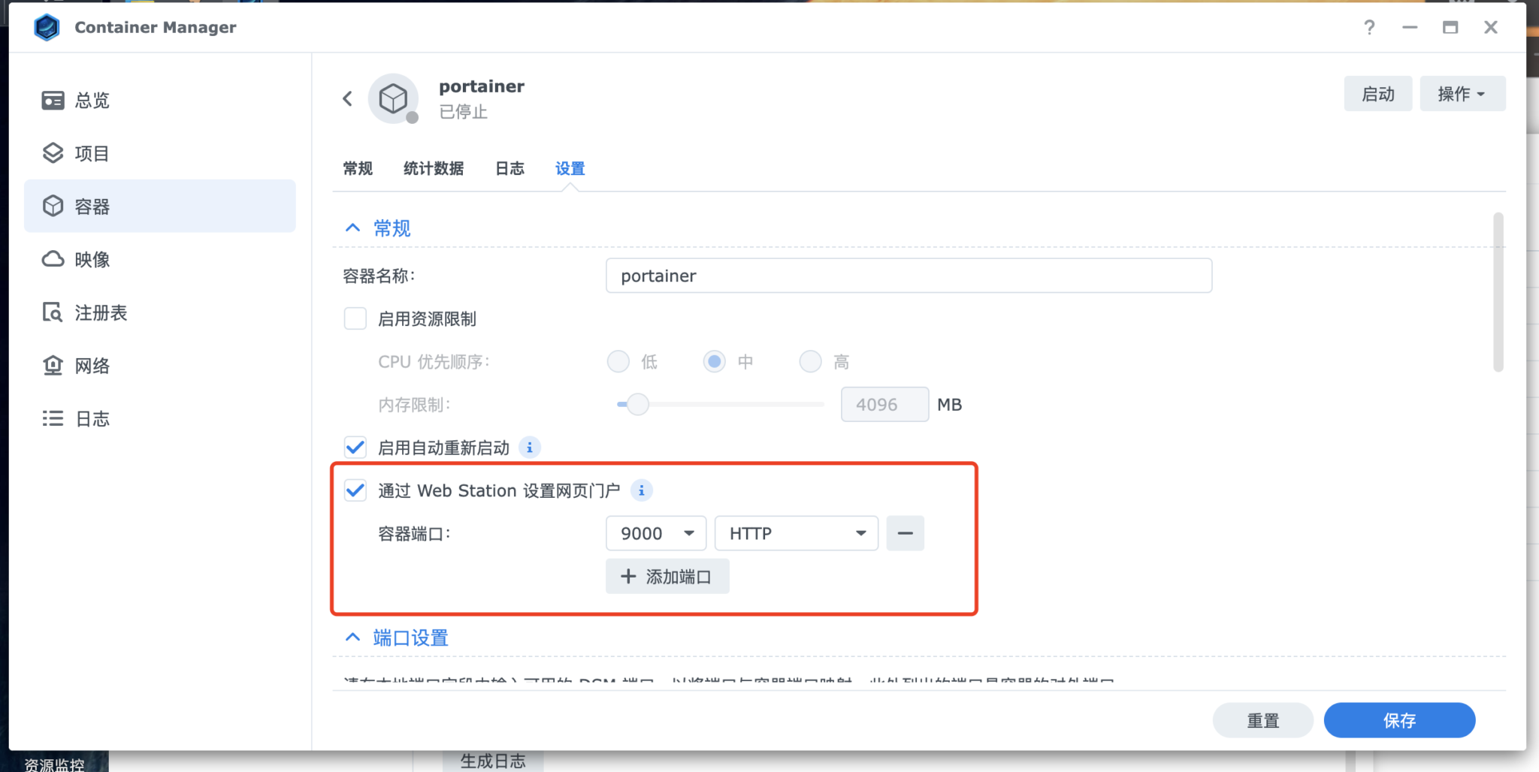Open the 操作 menu
Viewport: 1539px width, 772px height.
pyautogui.click(x=1462, y=93)
